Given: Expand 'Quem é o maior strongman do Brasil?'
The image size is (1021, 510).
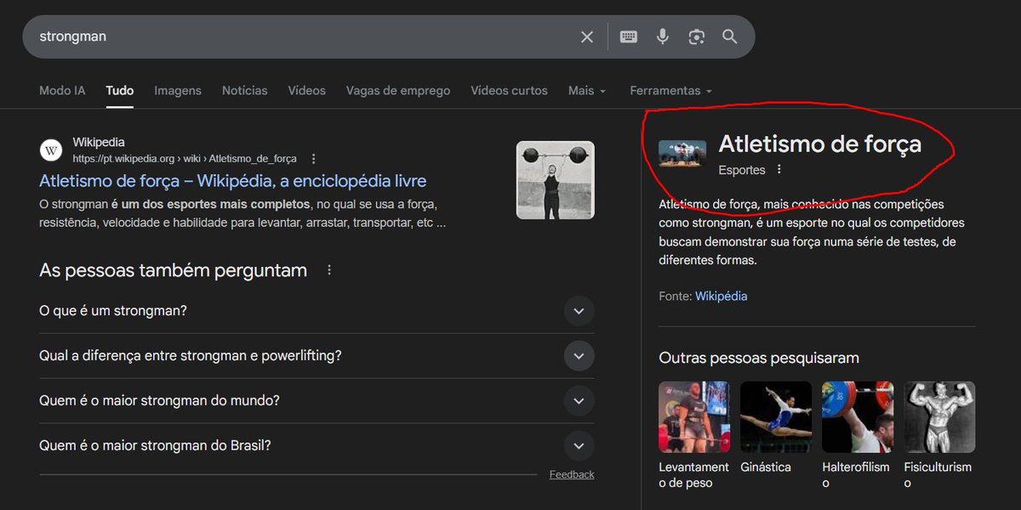Looking at the screenshot, I should pyautogui.click(x=317, y=445).
